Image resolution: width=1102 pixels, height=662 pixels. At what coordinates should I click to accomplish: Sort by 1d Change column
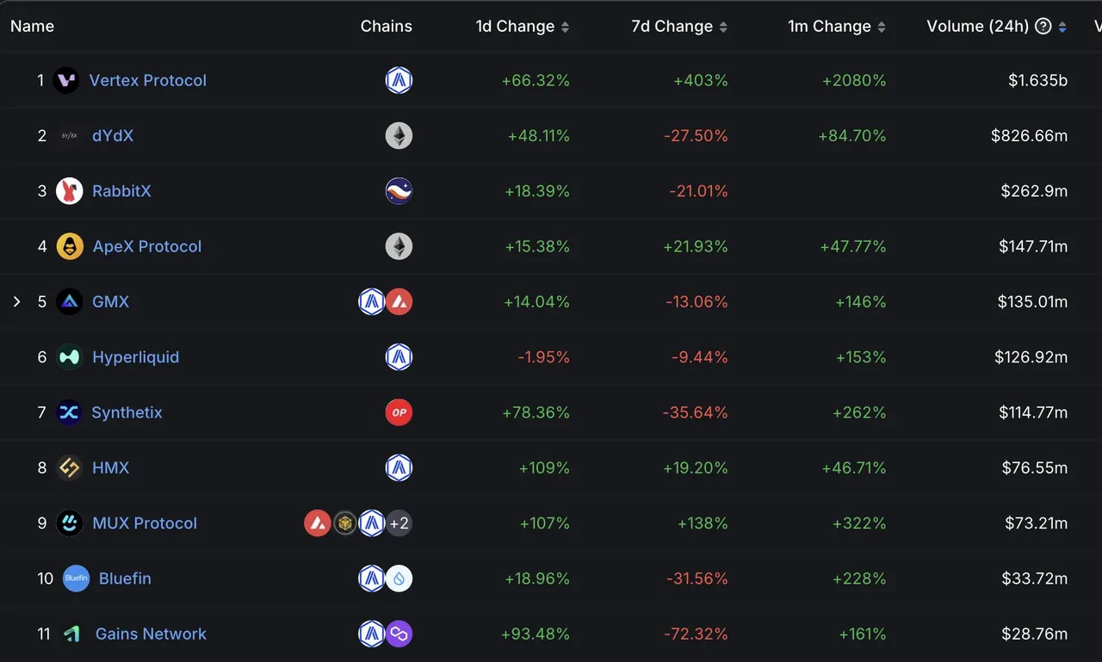pos(565,28)
